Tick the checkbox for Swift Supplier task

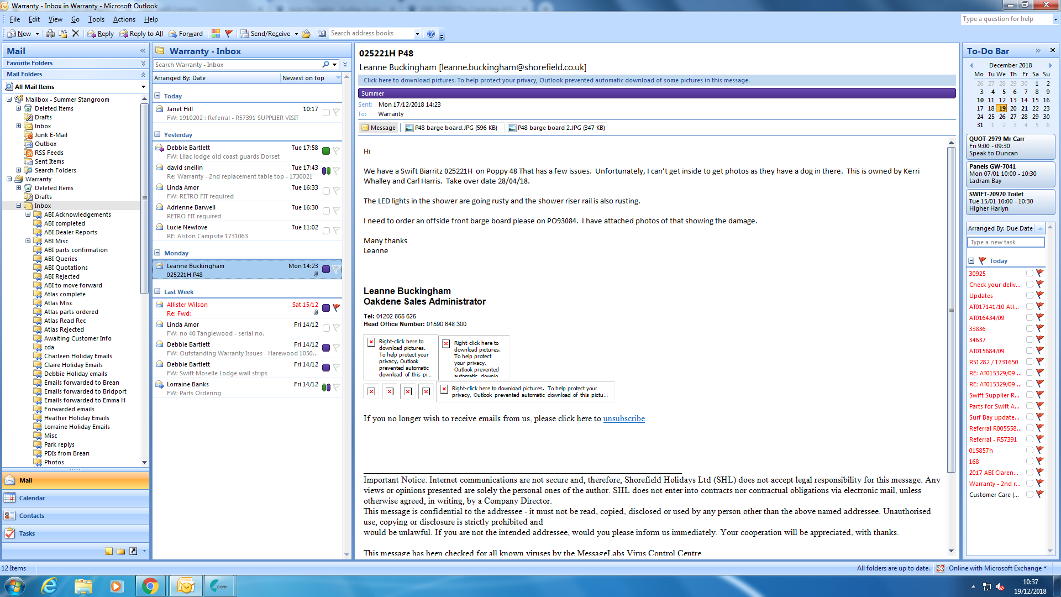(x=1030, y=395)
